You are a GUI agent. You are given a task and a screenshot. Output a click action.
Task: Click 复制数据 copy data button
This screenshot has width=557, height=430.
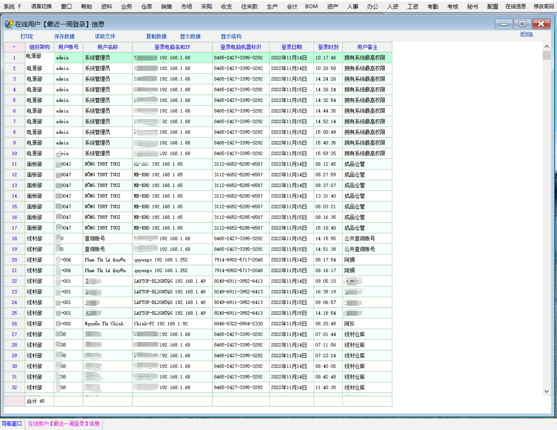coord(156,36)
